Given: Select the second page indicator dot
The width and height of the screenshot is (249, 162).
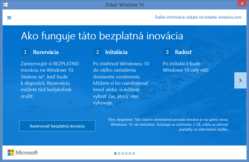Looking at the screenshot, I should [119, 153].
